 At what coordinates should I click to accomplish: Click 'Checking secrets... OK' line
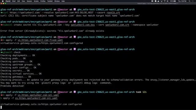15,71
